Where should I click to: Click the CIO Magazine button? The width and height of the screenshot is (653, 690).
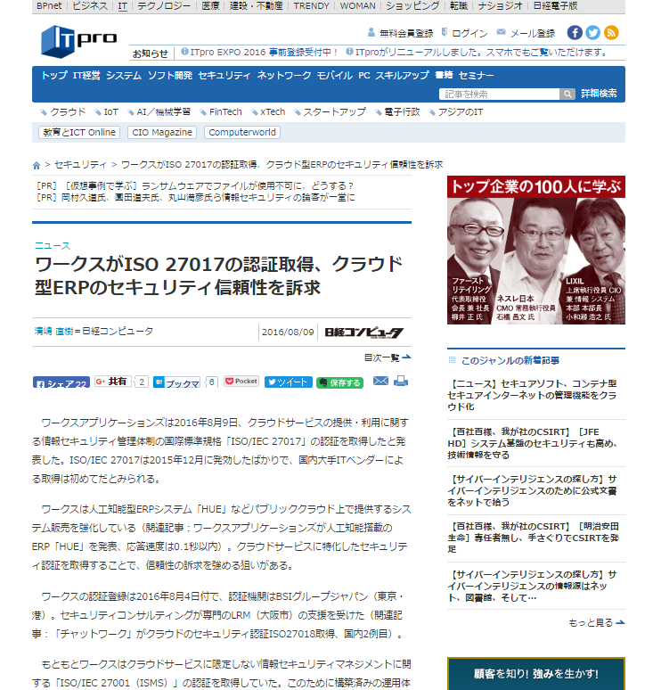click(162, 132)
